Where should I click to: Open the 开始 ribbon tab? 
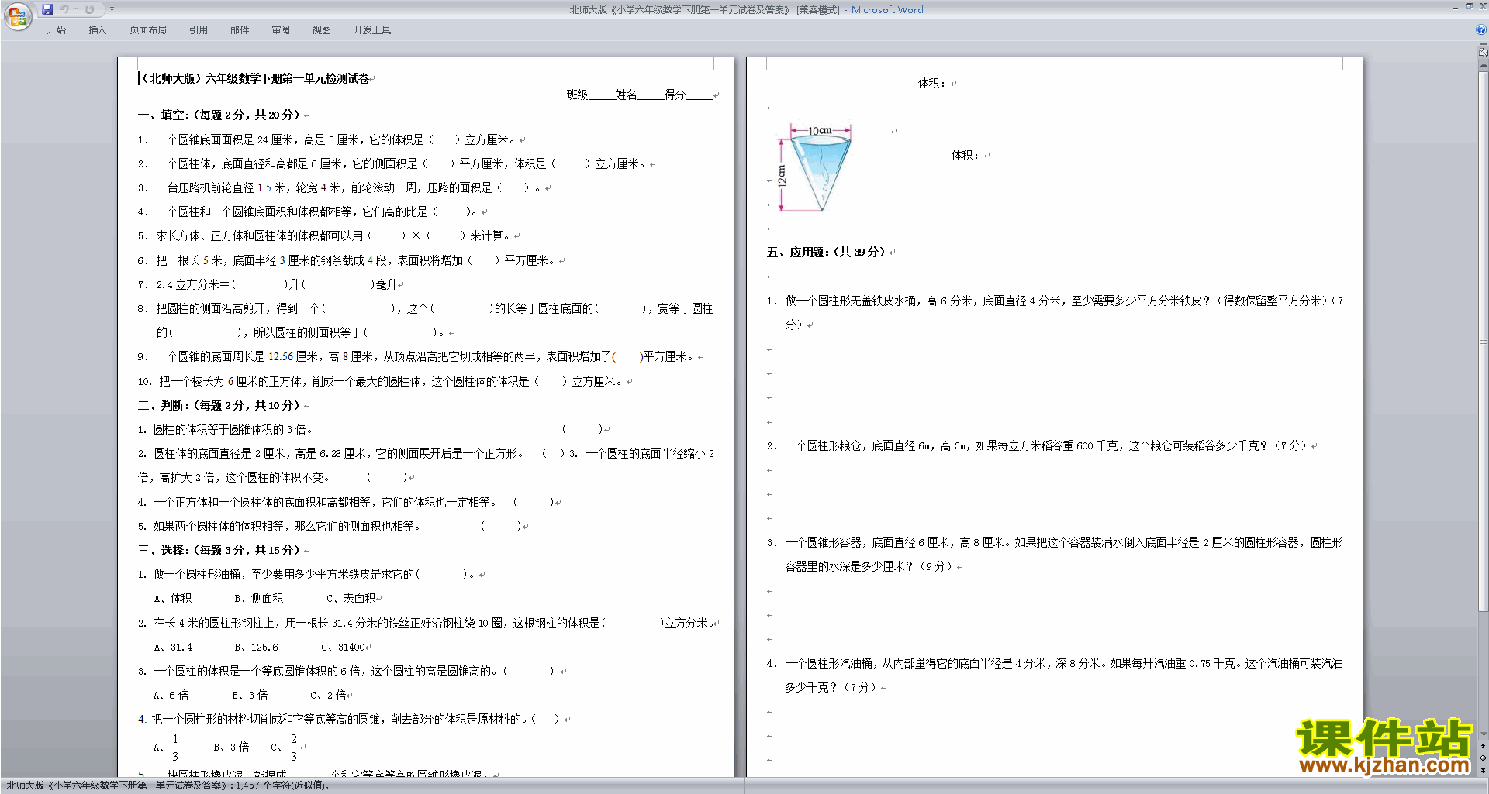56,30
